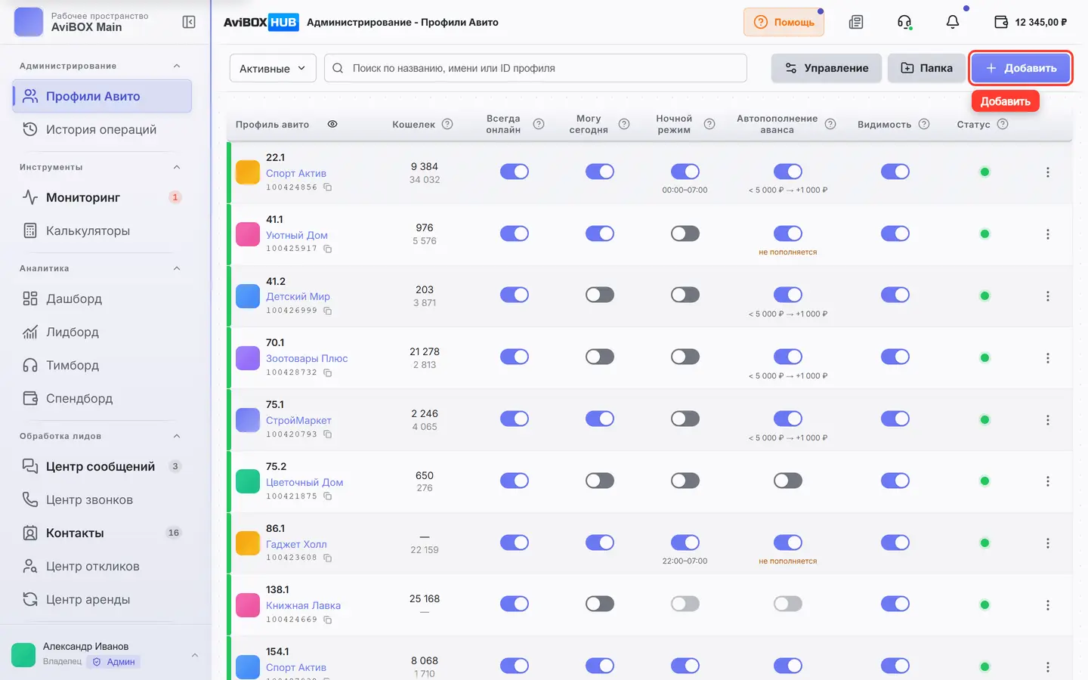
Task: Show help for the Кошелек column
Action: coord(447,124)
